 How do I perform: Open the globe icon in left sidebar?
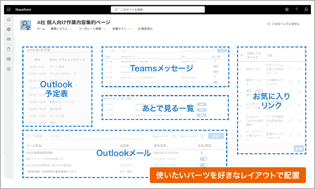(9, 29)
